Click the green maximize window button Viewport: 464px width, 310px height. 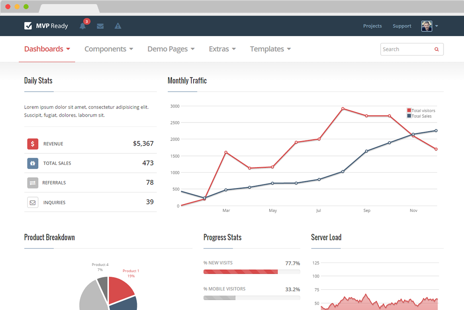click(x=26, y=7)
